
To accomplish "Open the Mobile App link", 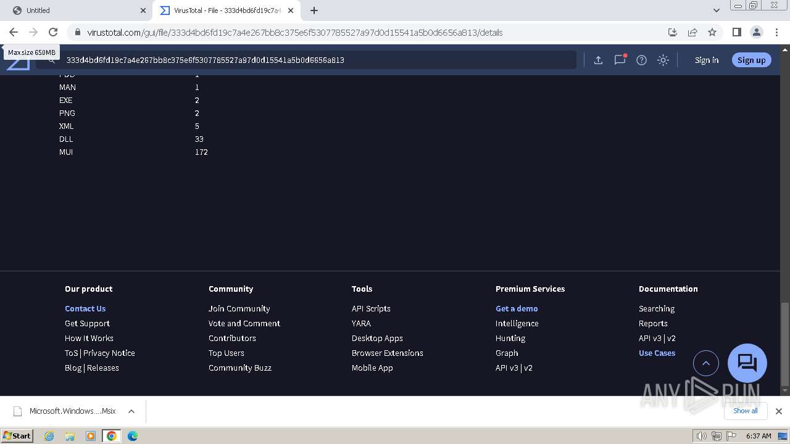I will coord(372,368).
